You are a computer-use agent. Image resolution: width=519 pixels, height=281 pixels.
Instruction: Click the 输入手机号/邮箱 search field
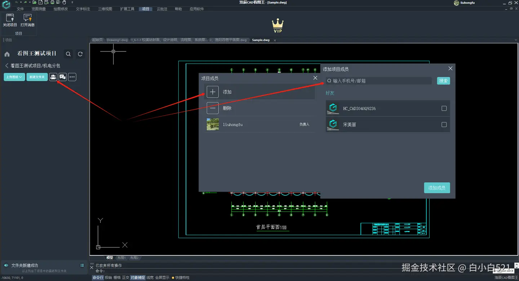(378, 81)
